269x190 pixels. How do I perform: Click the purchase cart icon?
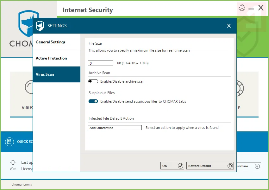point(257,166)
